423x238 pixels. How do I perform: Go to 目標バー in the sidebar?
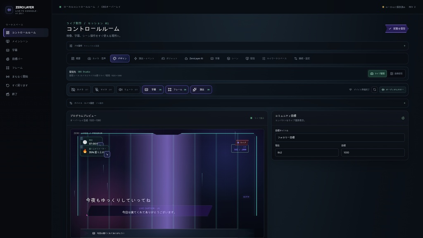tap(26, 59)
